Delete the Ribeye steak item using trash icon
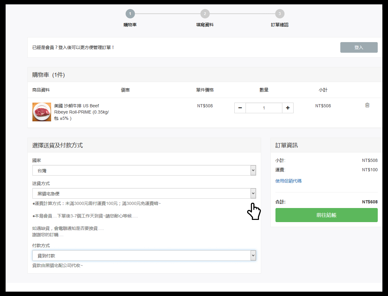This screenshot has height=296, width=388. pyautogui.click(x=367, y=105)
